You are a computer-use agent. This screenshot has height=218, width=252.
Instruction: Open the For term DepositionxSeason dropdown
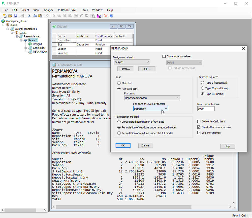coord(152,98)
